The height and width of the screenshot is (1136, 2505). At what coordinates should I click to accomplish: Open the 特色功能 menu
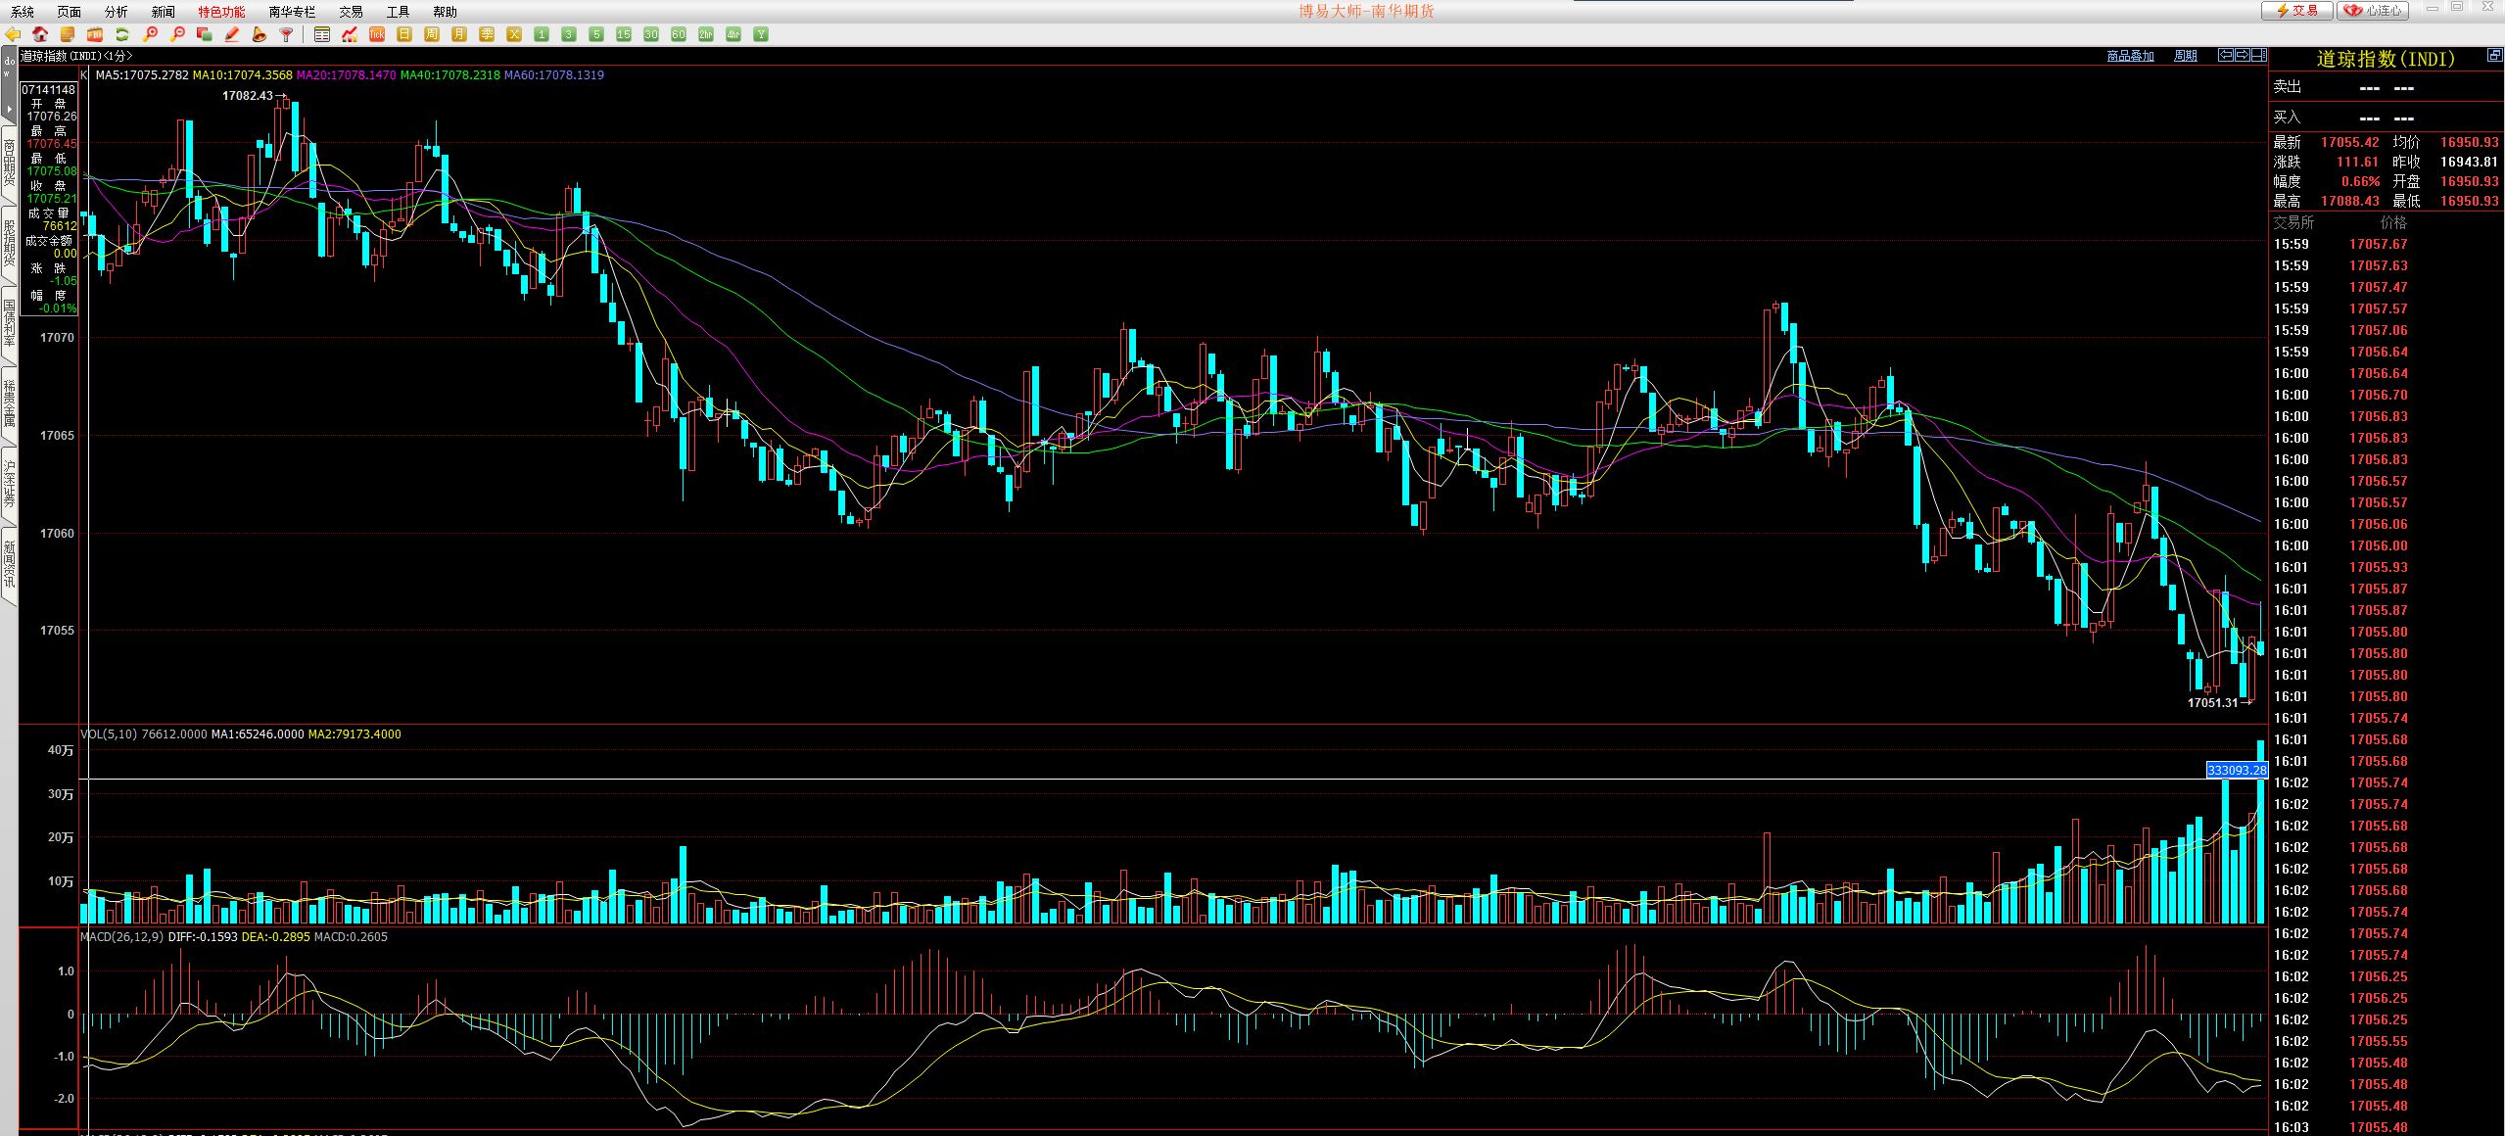pyautogui.click(x=221, y=12)
